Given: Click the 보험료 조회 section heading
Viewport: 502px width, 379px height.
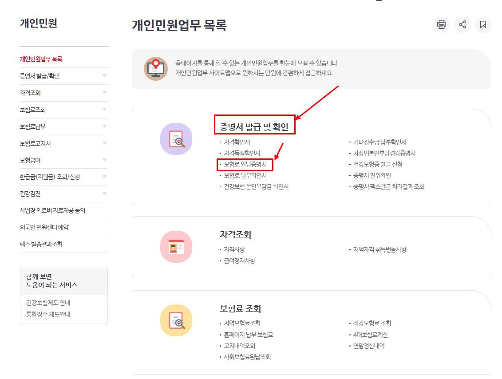Looking at the screenshot, I should click(x=240, y=308).
